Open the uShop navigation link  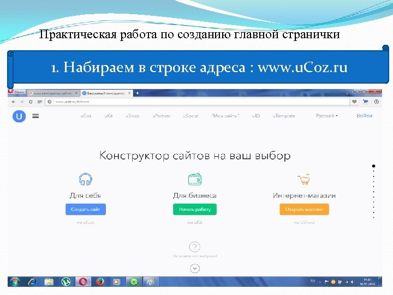pyautogui.click(x=132, y=116)
